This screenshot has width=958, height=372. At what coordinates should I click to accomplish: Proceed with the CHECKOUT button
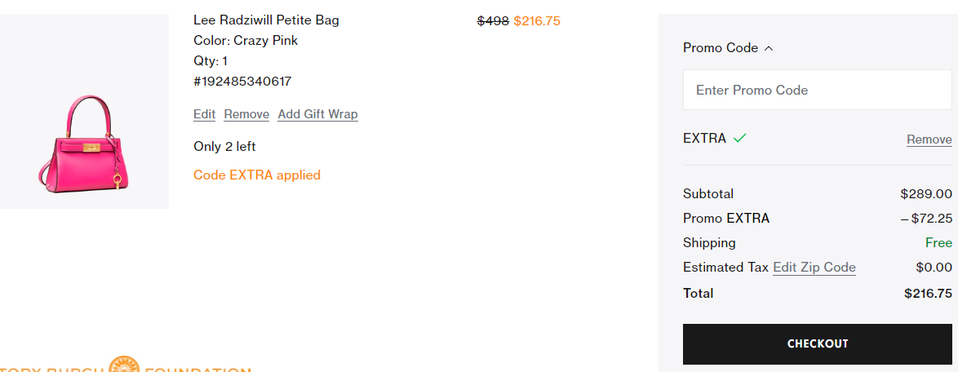818,344
